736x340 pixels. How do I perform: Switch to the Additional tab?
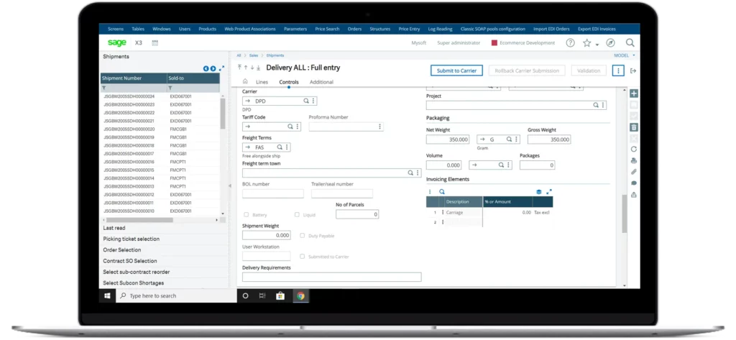pos(321,82)
